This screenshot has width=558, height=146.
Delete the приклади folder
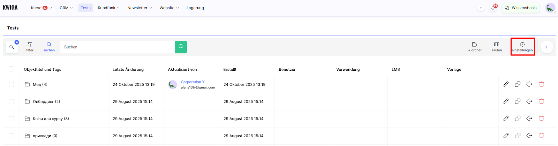click(x=541, y=136)
